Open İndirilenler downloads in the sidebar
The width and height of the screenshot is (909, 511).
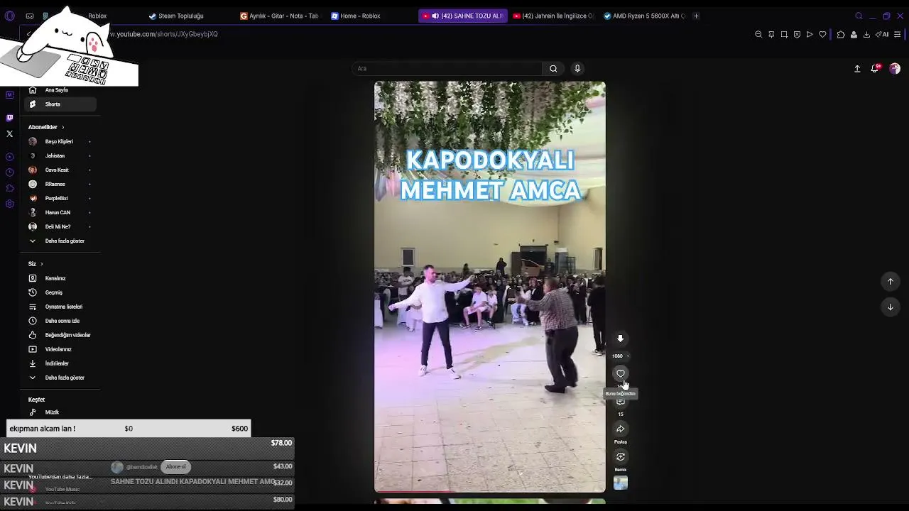click(60, 363)
